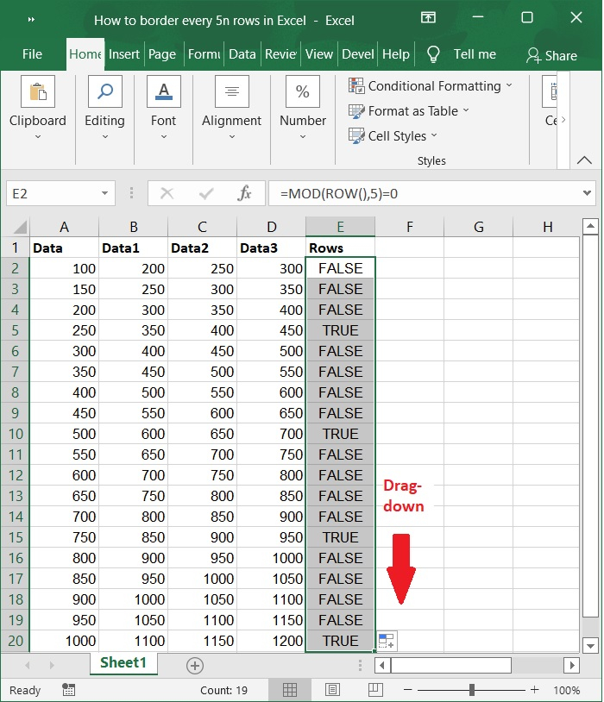
Task: Click the Editing magnifier icon
Action: coord(104,92)
